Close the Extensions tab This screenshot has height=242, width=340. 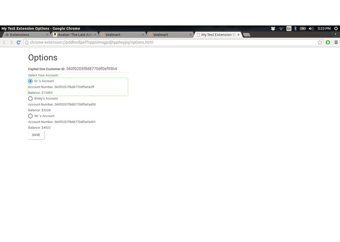click(x=47, y=35)
